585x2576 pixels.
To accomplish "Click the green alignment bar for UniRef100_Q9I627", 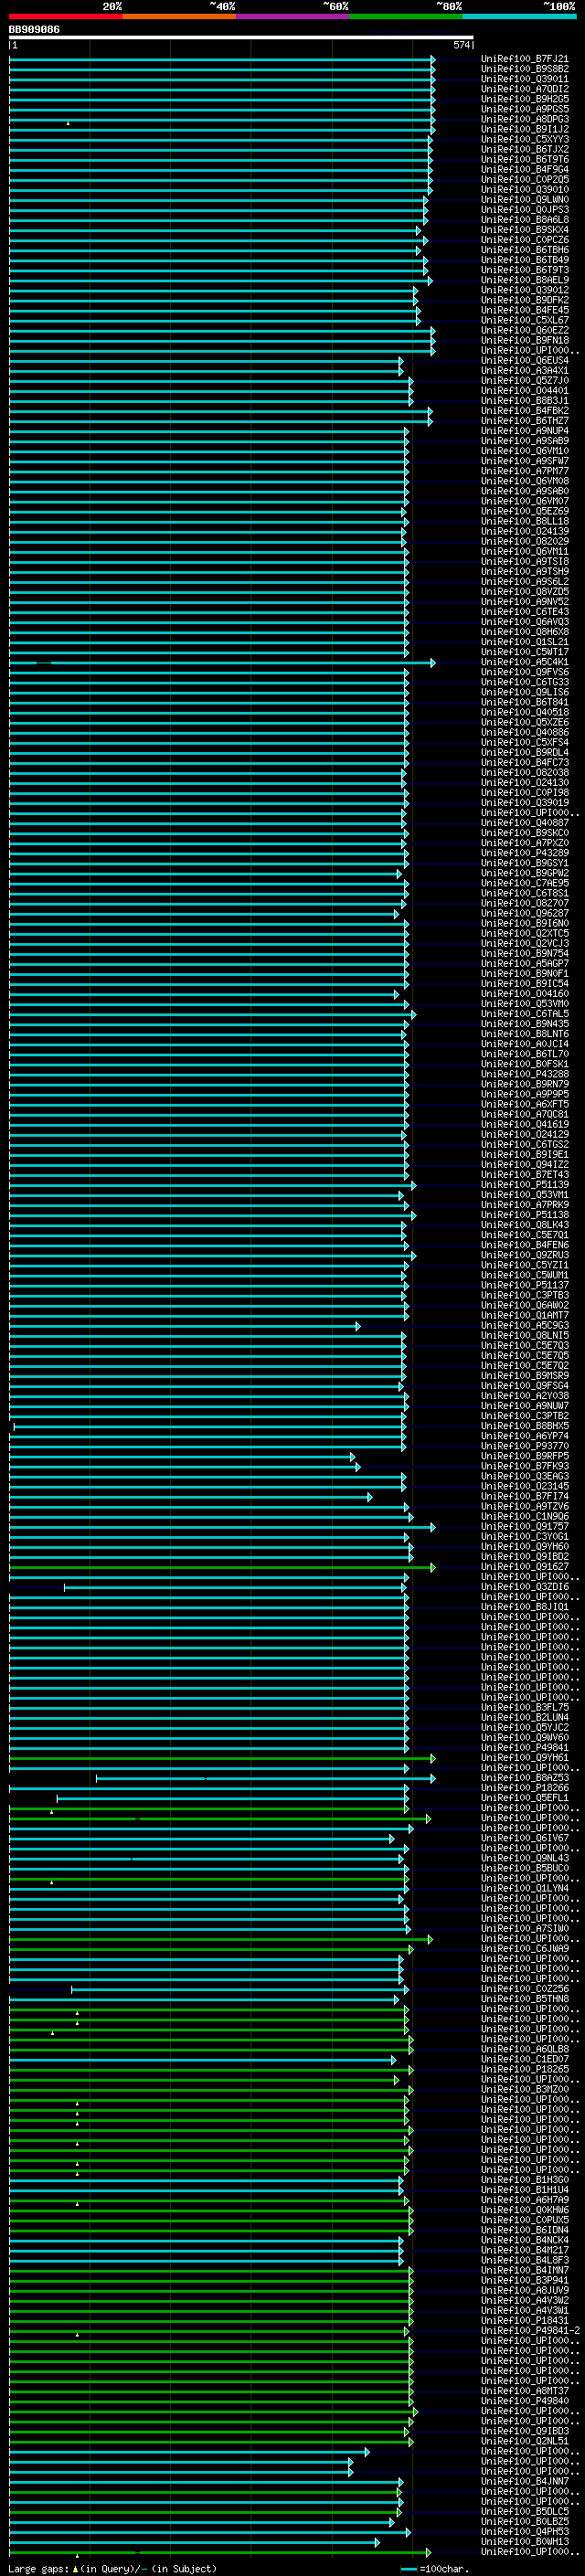I will [x=222, y=1566].
